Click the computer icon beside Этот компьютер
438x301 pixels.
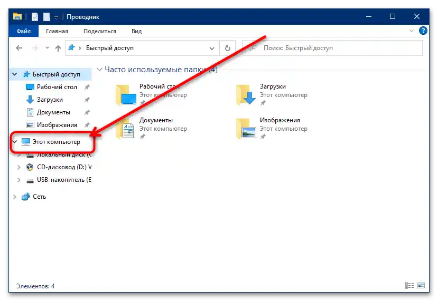click(x=26, y=142)
